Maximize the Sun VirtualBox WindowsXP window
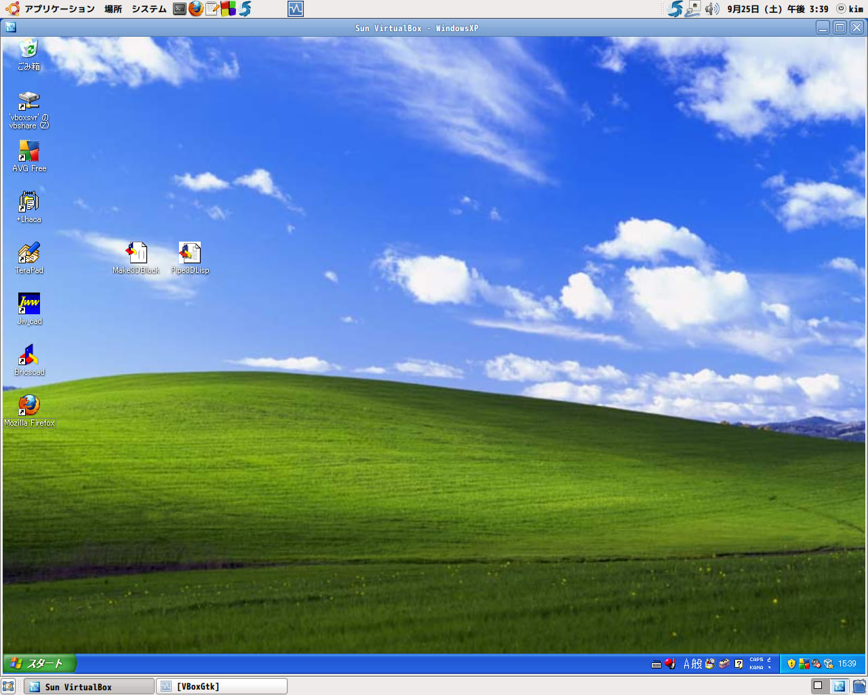Viewport: 868px width, 695px height. click(840, 28)
